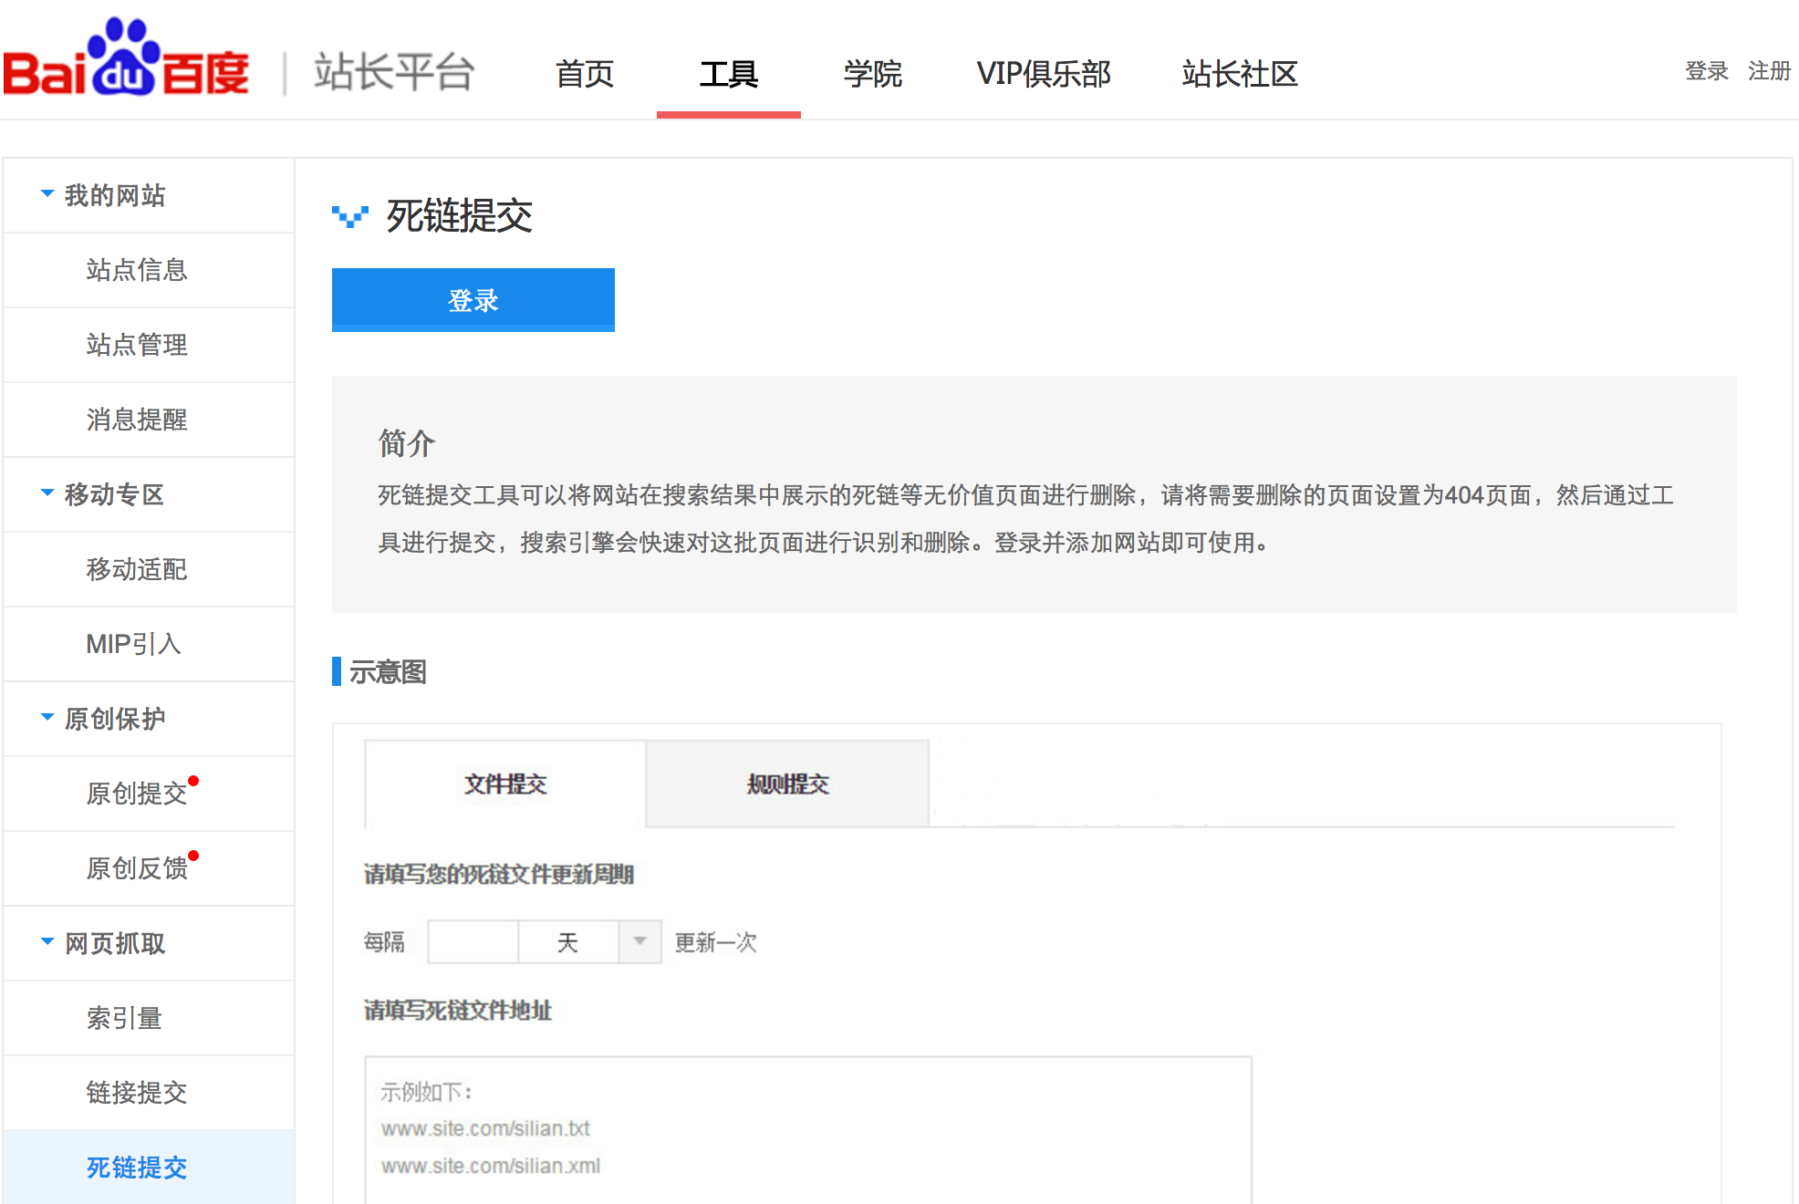Collapse the 移动专区 section arrow

click(x=47, y=493)
